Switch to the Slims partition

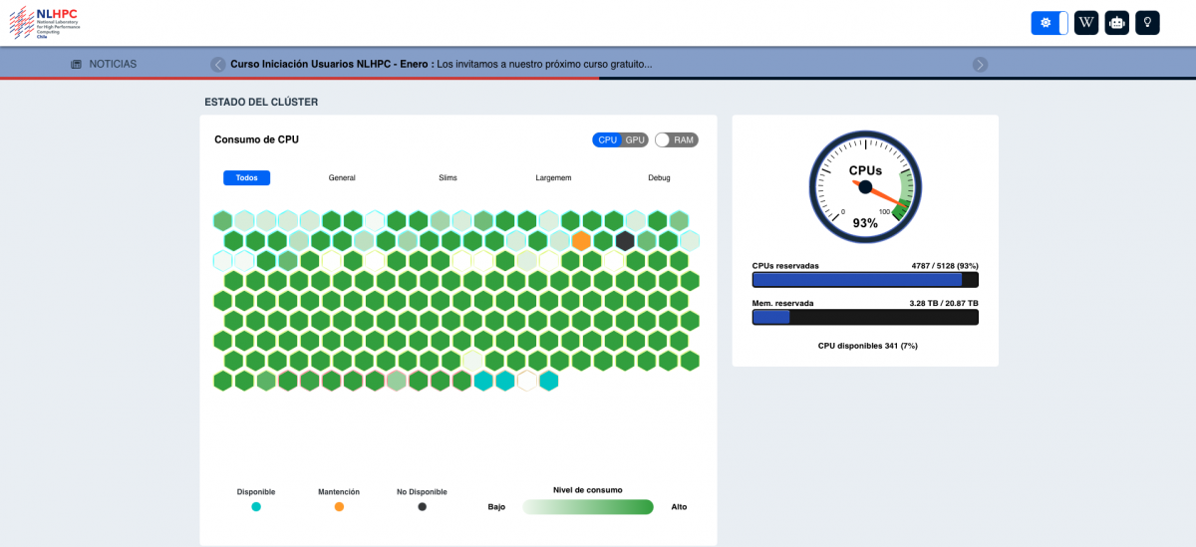click(448, 178)
